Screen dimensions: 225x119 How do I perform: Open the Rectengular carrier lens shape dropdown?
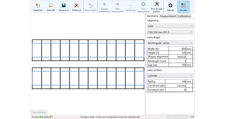(x=170, y=43)
